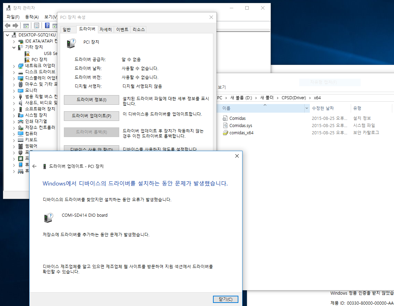The width and height of the screenshot is (394, 306).
Task: Expand the 시스템 장치 category
Action: (14, 116)
